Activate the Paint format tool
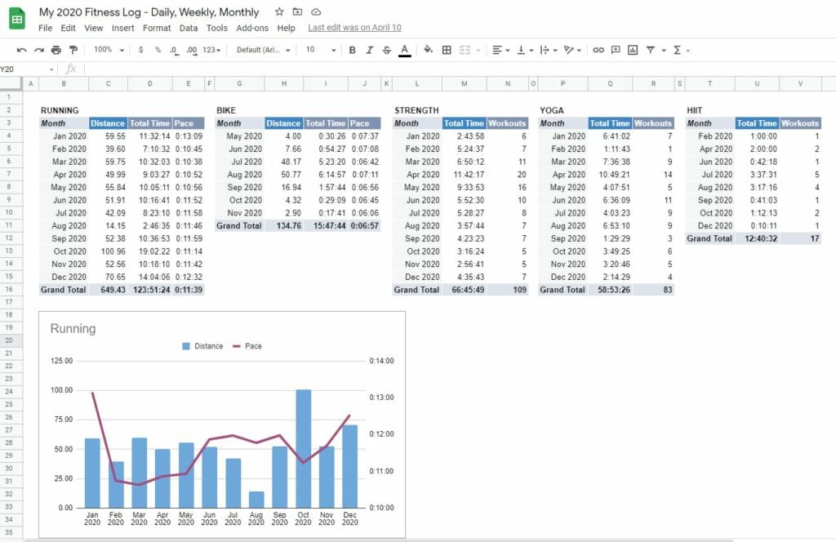This screenshot has width=836, height=542. [73, 50]
